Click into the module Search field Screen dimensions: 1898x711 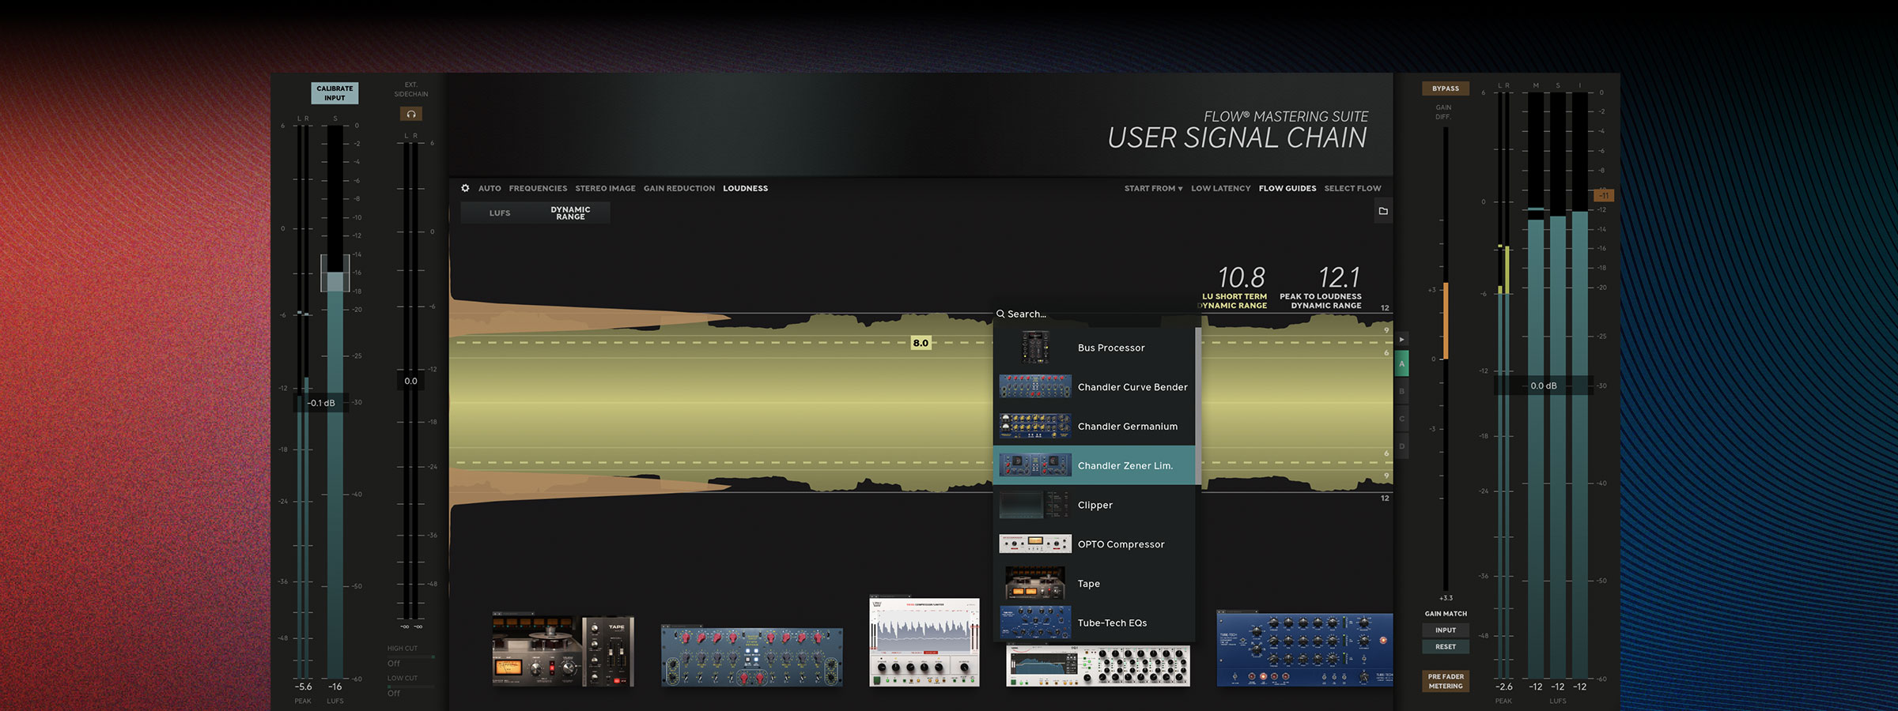[x=1098, y=314]
